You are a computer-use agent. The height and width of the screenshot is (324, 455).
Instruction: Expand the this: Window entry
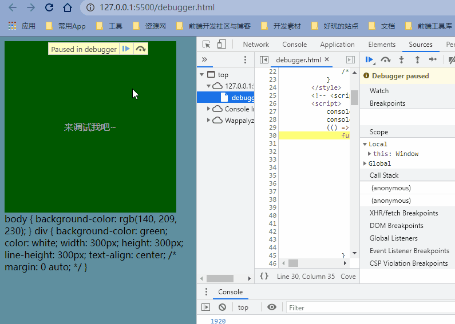coord(369,154)
